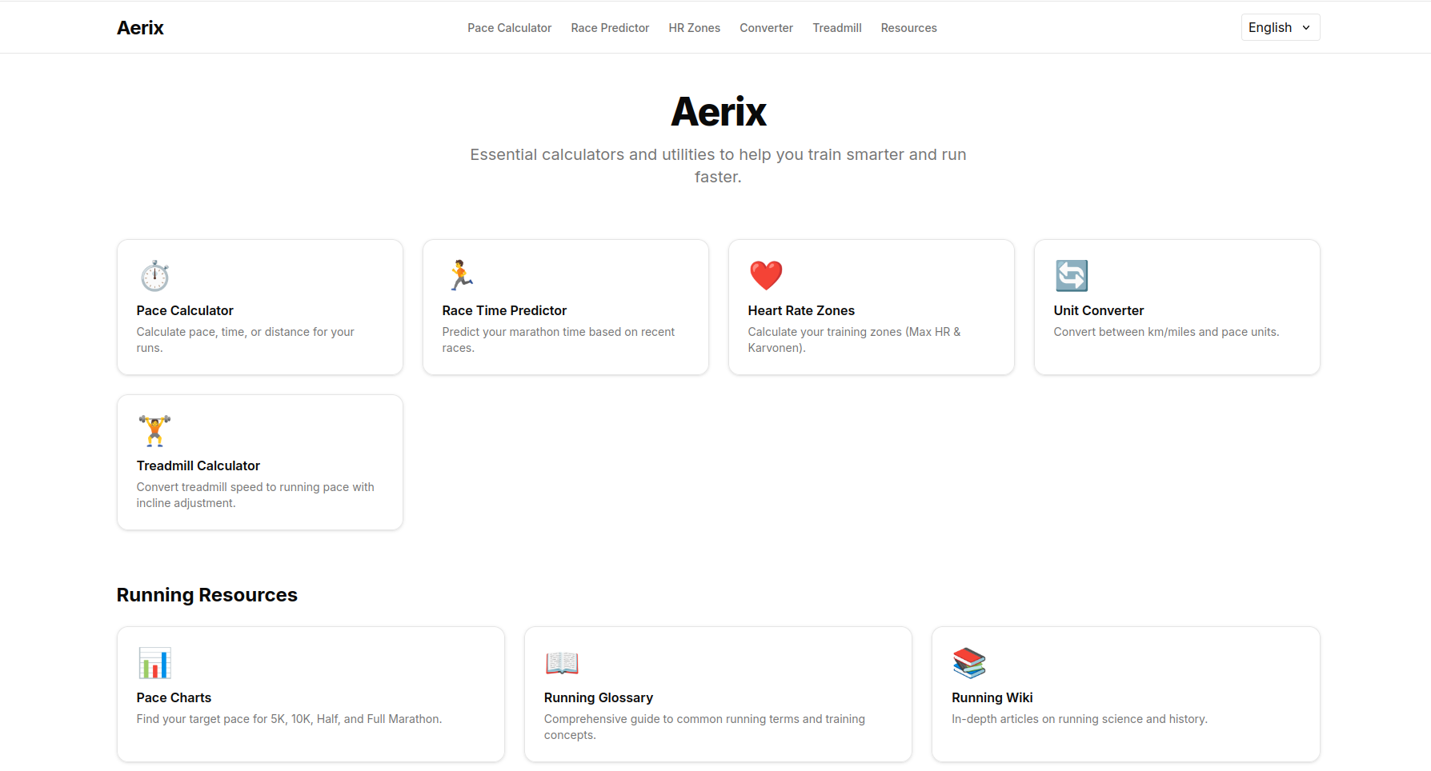
Task: Click the Heart Rate Zones card
Action: [871, 307]
